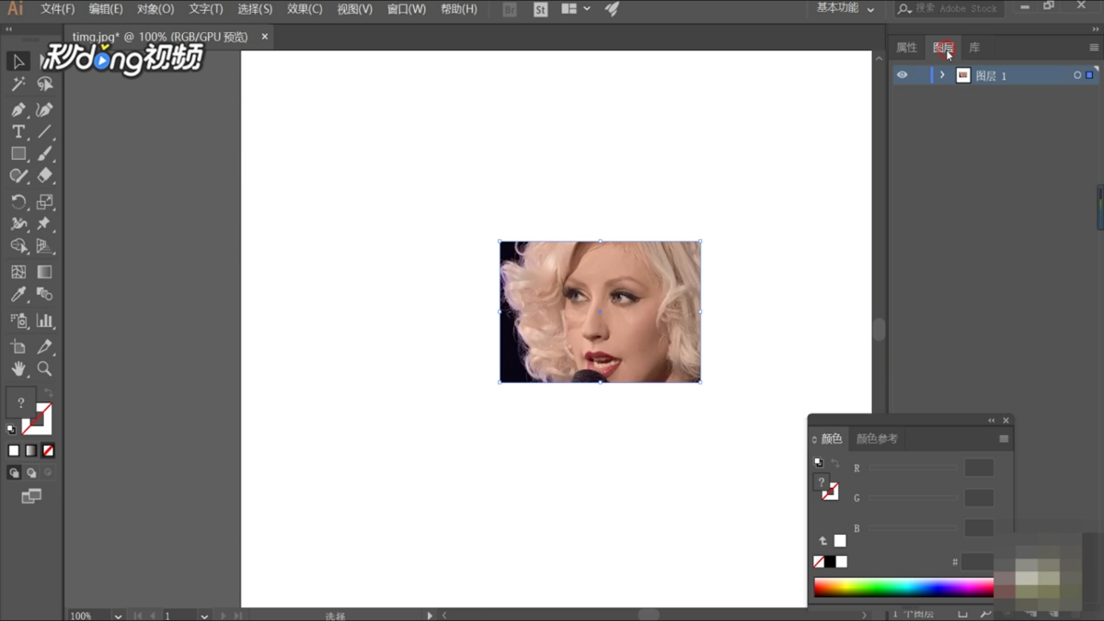Select the Pen tool

click(x=18, y=109)
